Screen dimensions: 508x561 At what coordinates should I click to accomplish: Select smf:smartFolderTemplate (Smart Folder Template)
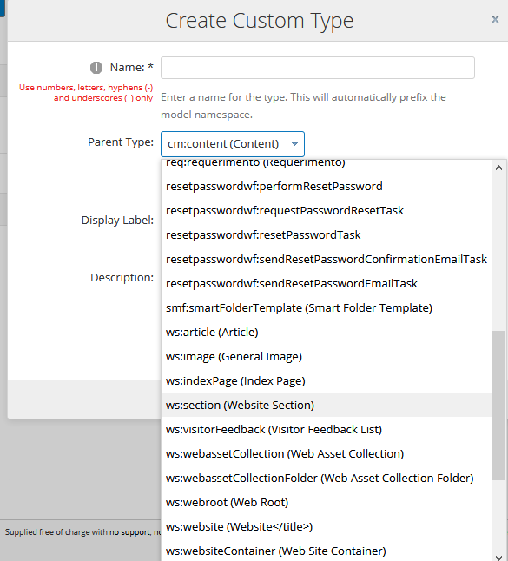pos(326,307)
